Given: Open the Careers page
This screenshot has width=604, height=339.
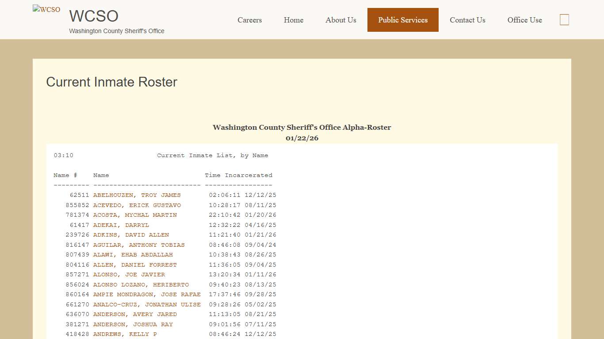Looking at the screenshot, I should pyautogui.click(x=249, y=20).
